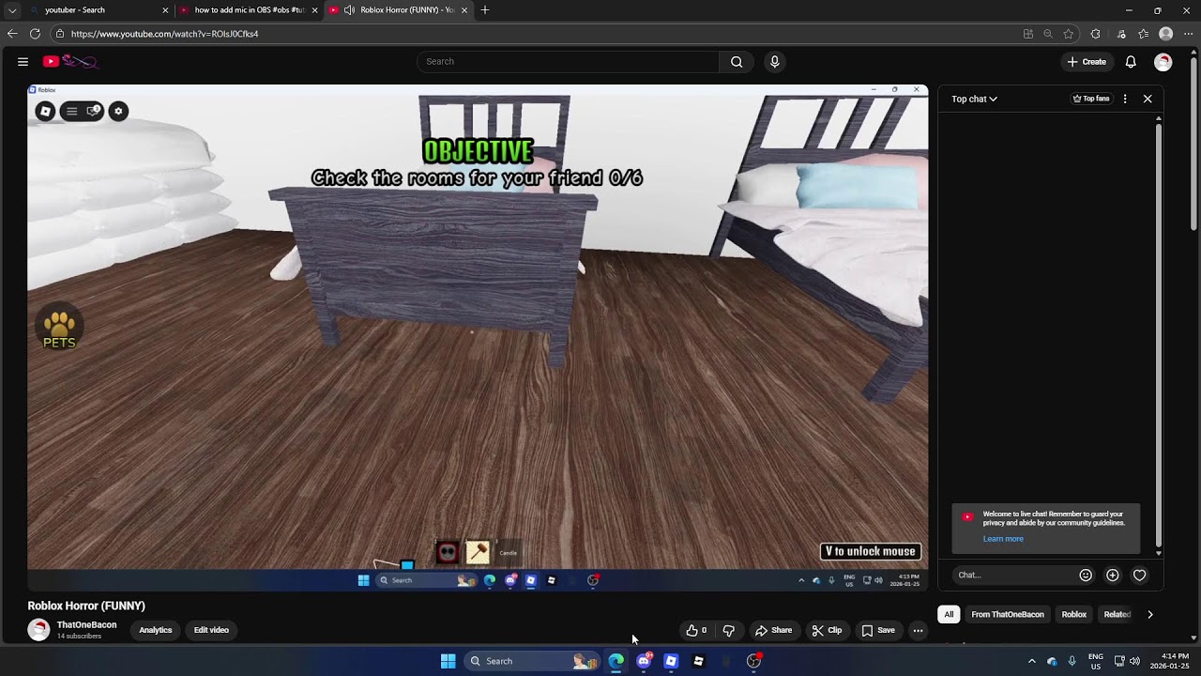Go back to the previous page
Screen dimensions: 1201x676
12,34
